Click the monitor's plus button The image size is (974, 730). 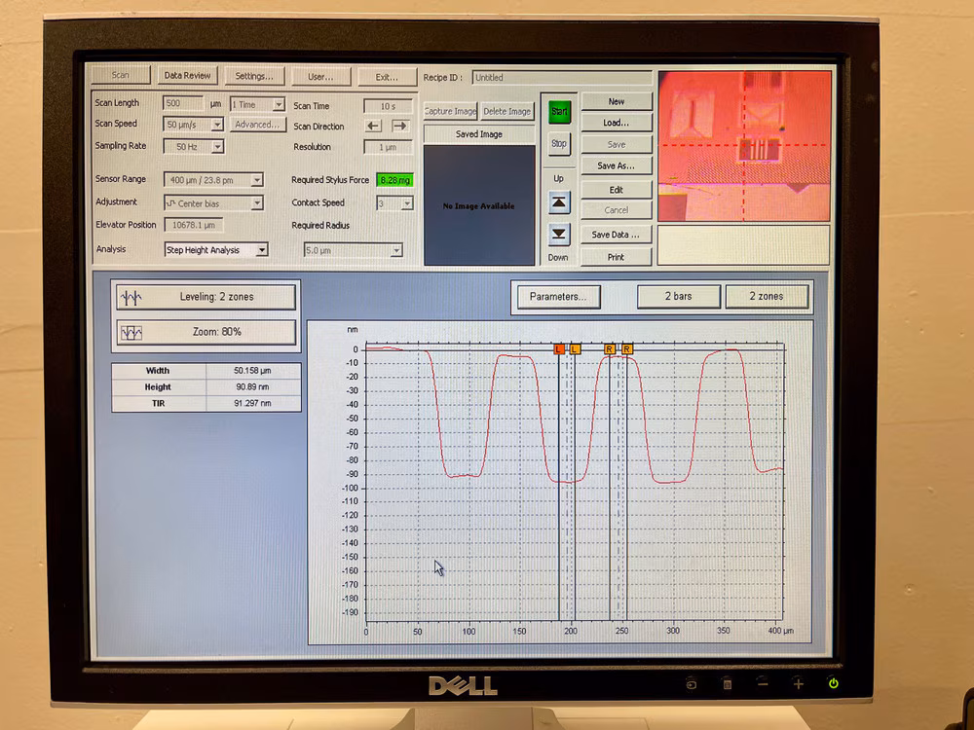(x=799, y=683)
